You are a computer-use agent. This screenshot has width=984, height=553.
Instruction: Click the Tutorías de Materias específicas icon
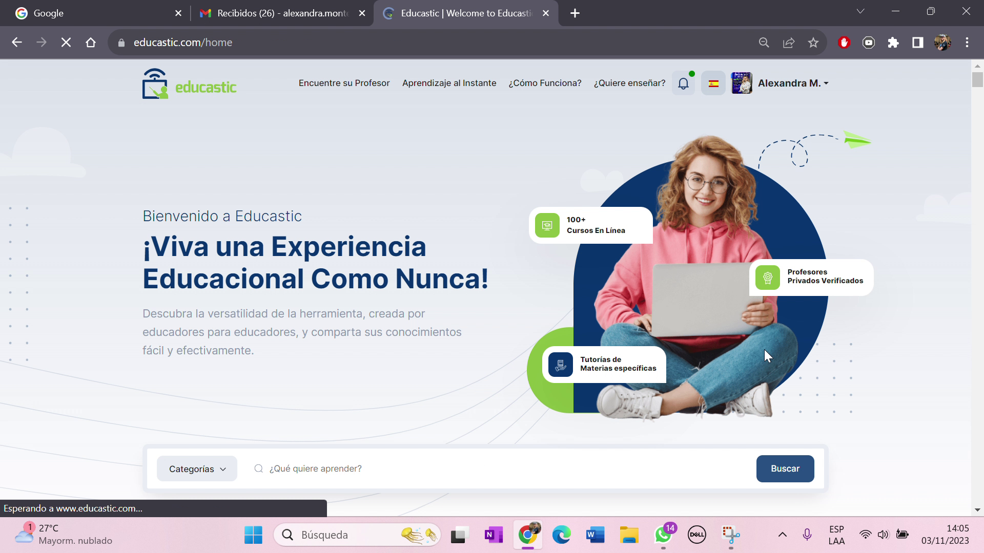tap(561, 365)
